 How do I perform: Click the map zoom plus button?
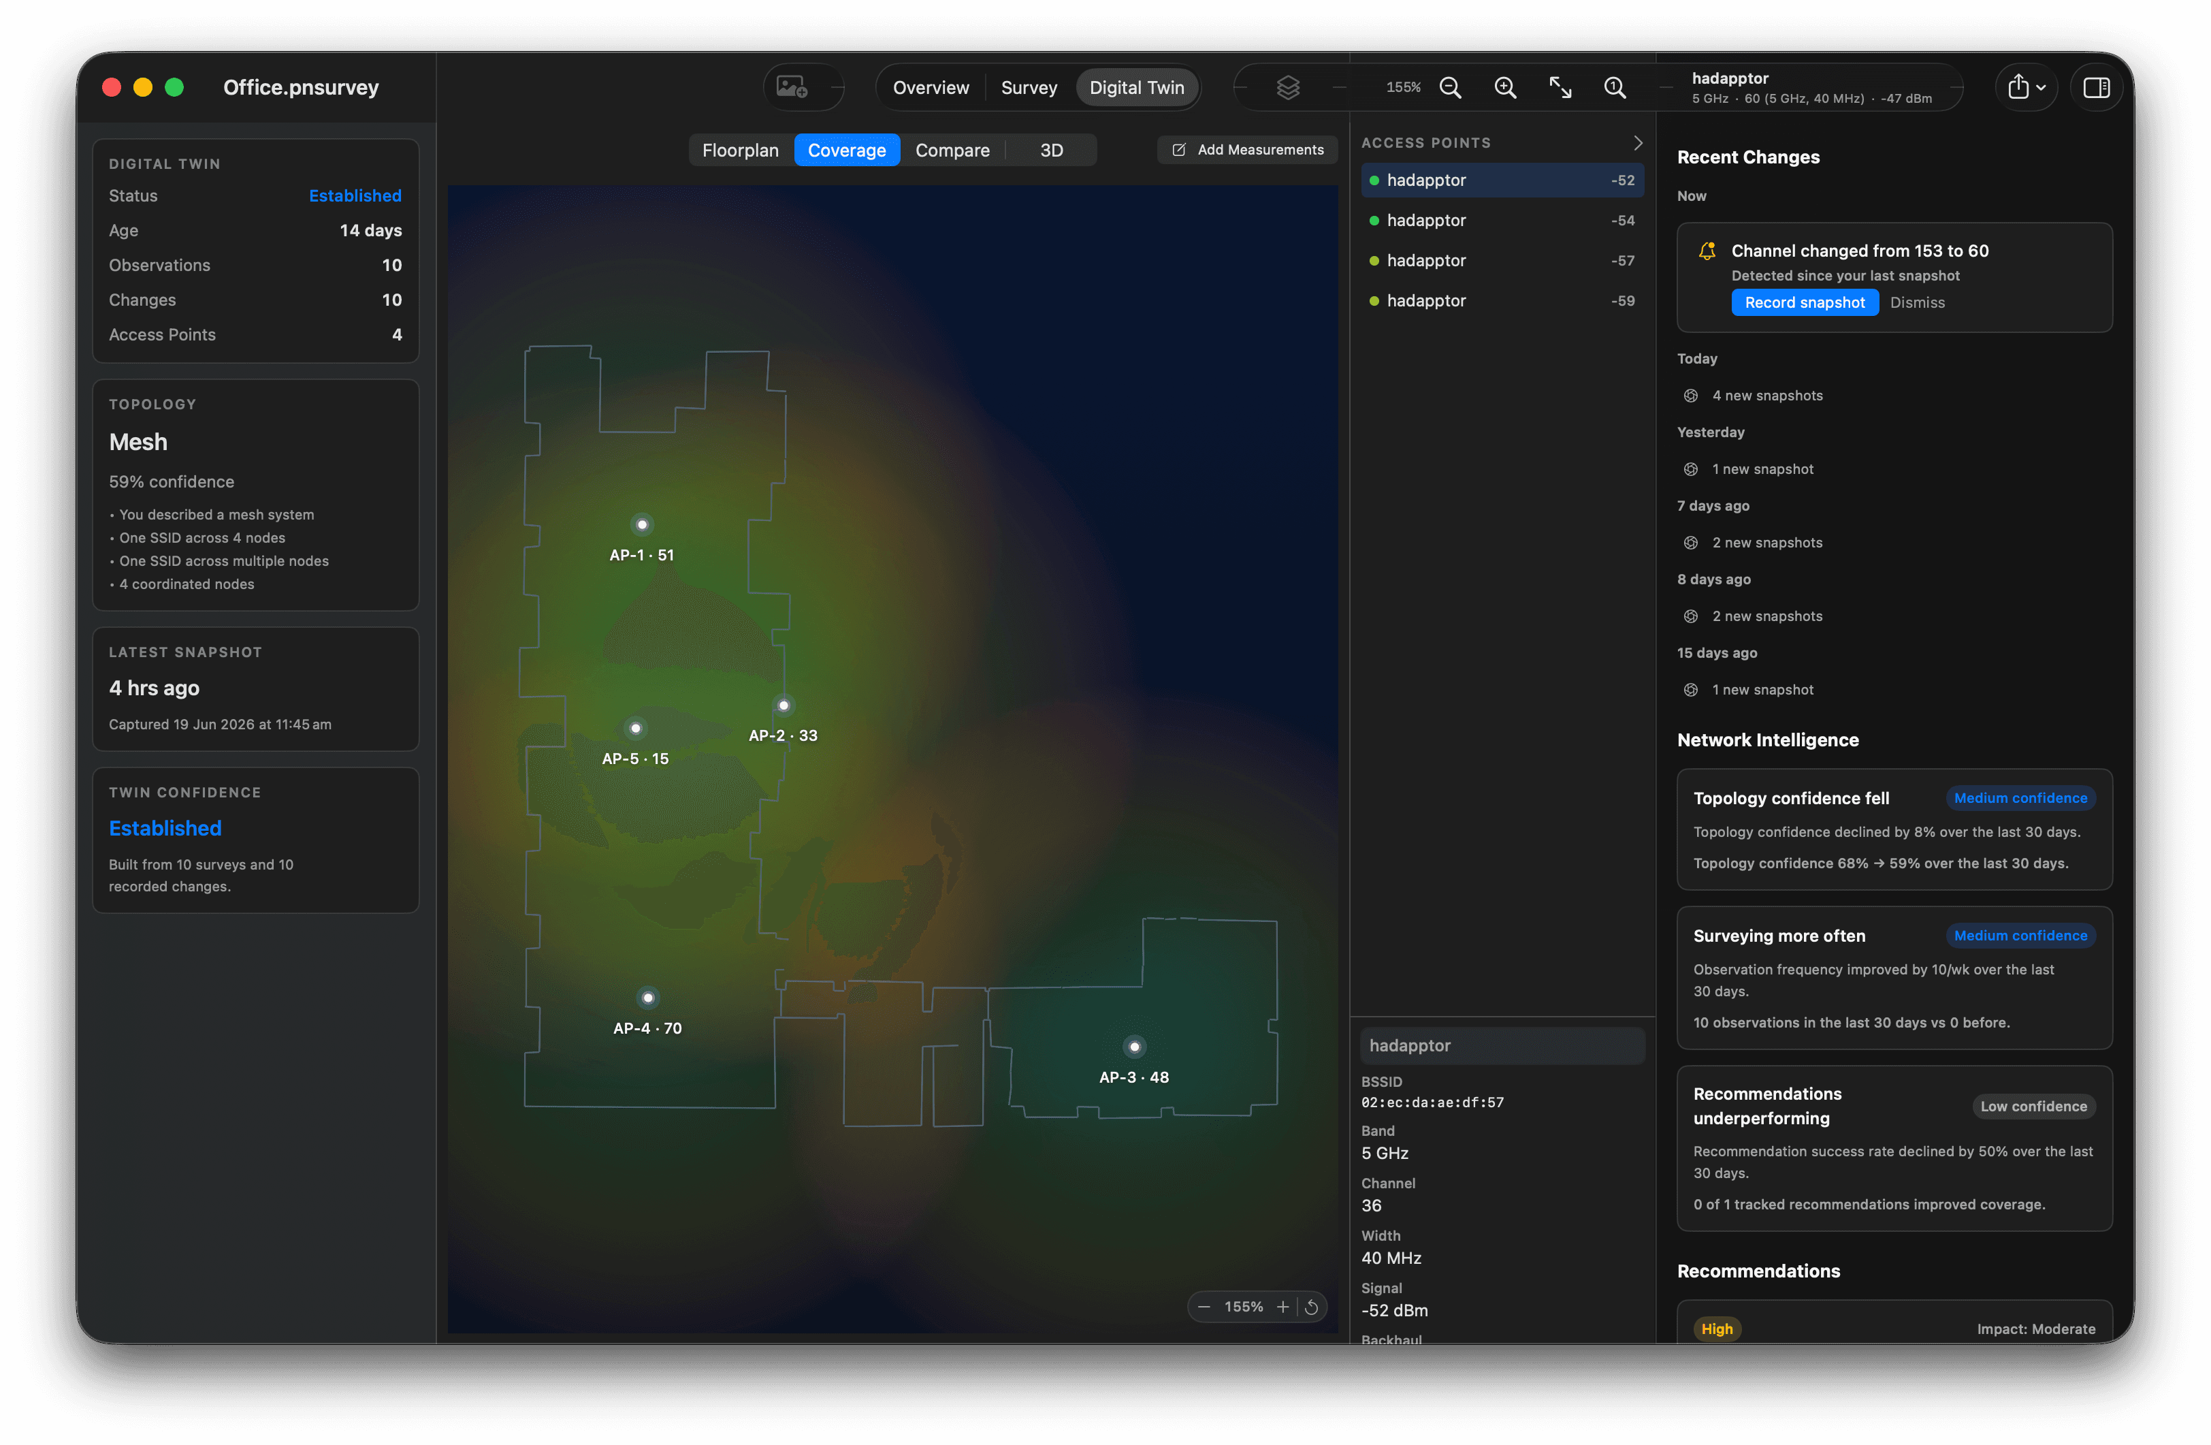click(x=1282, y=1307)
